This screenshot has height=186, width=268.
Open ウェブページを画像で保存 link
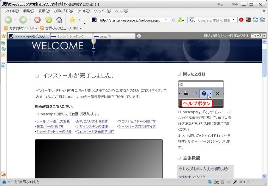click(x=95, y=131)
